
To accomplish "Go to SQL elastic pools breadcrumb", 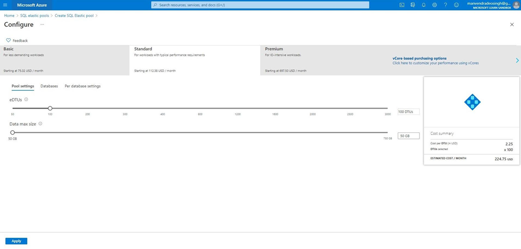I will (x=35, y=15).
